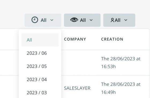Click the clock icon in date filter
This screenshot has height=98, width=150.
pos(35,20)
